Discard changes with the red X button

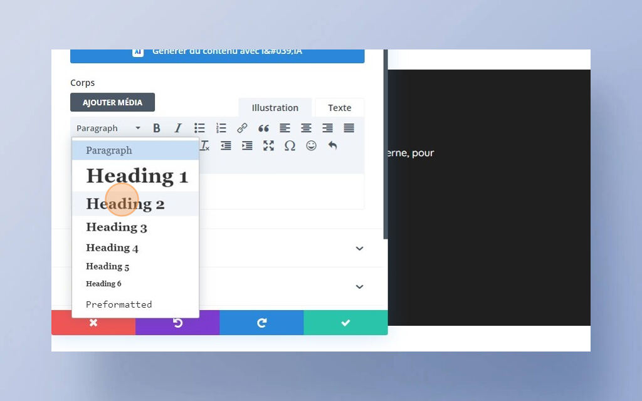(x=93, y=323)
